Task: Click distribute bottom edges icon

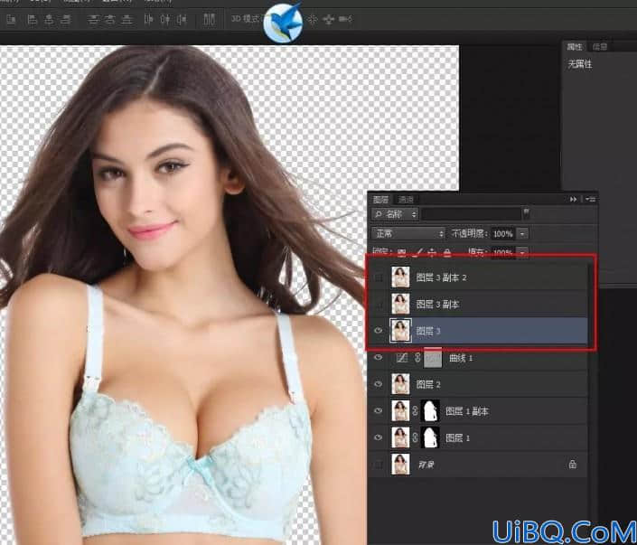Action: pyautogui.click(x=127, y=19)
